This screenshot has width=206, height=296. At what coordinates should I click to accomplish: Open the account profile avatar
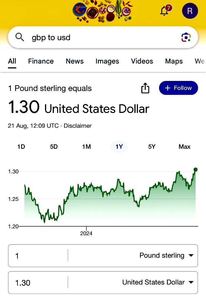click(190, 11)
